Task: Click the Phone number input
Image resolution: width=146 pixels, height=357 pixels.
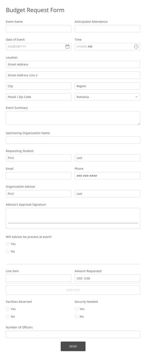Action: pos(107,176)
